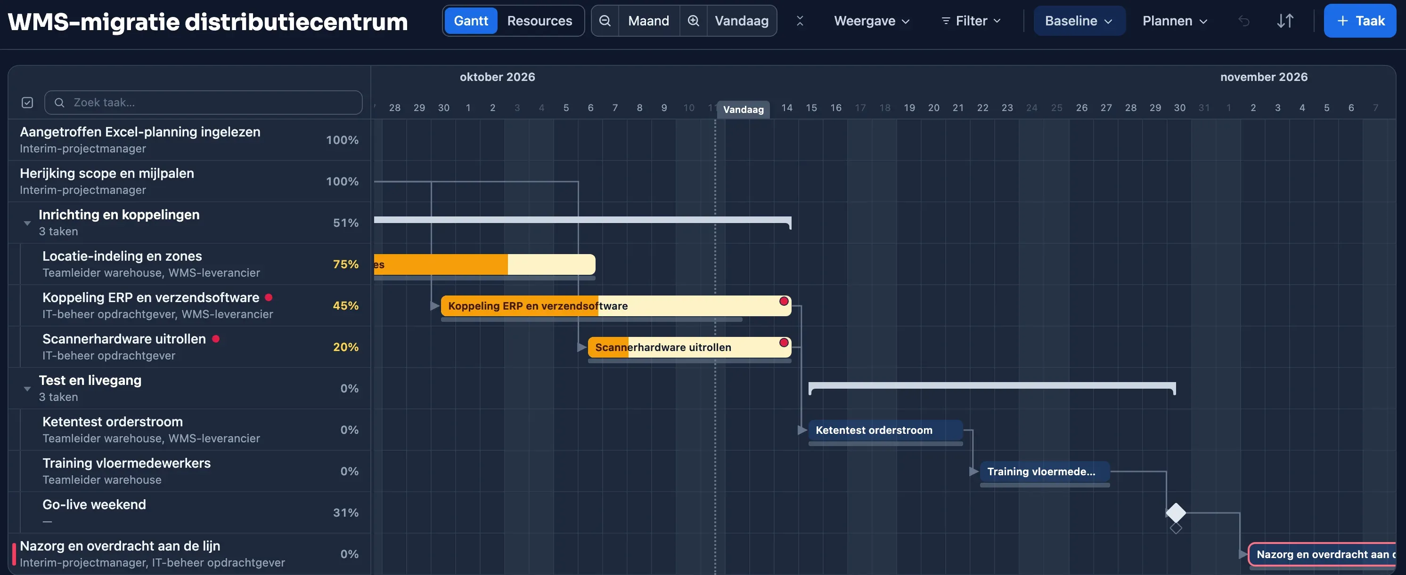
Task: Open the Maand zoom level selector
Action: 648,21
